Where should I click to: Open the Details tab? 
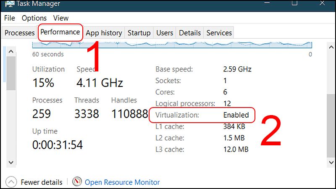(x=190, y=33)
